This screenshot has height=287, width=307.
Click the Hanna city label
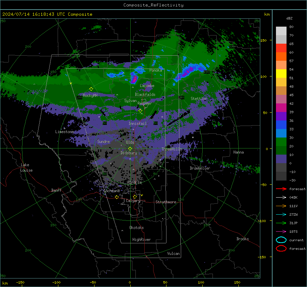(238, 152)
